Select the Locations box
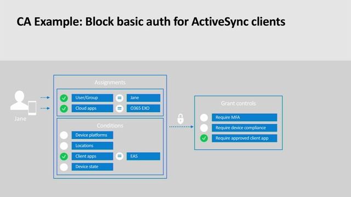Screen dimensions: 351x197 [x=92, y=146]
